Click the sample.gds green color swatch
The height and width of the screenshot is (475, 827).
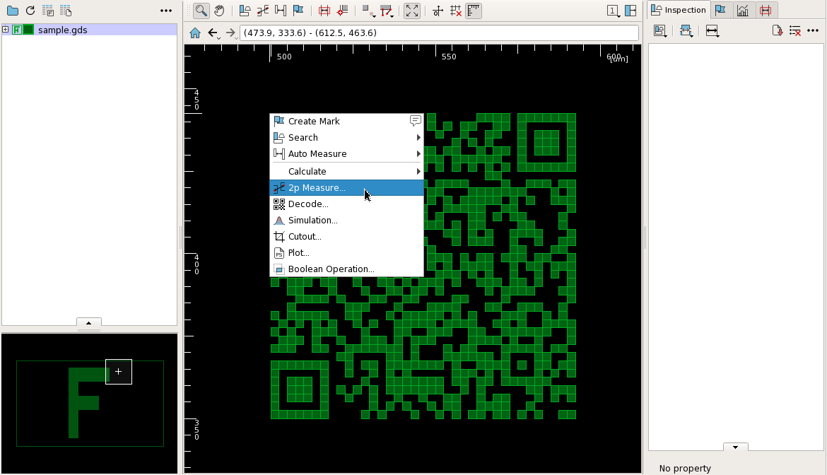click(28, 30)
